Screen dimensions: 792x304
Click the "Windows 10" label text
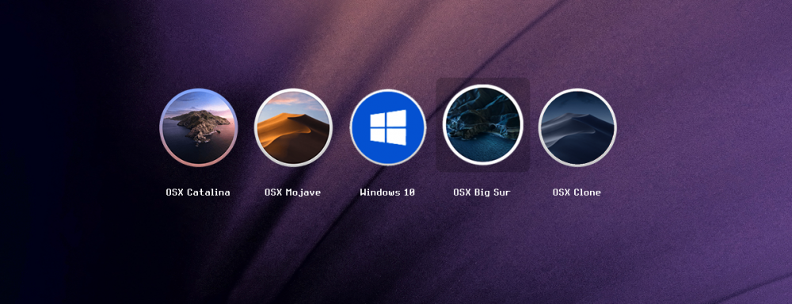(x=387, y=192)
